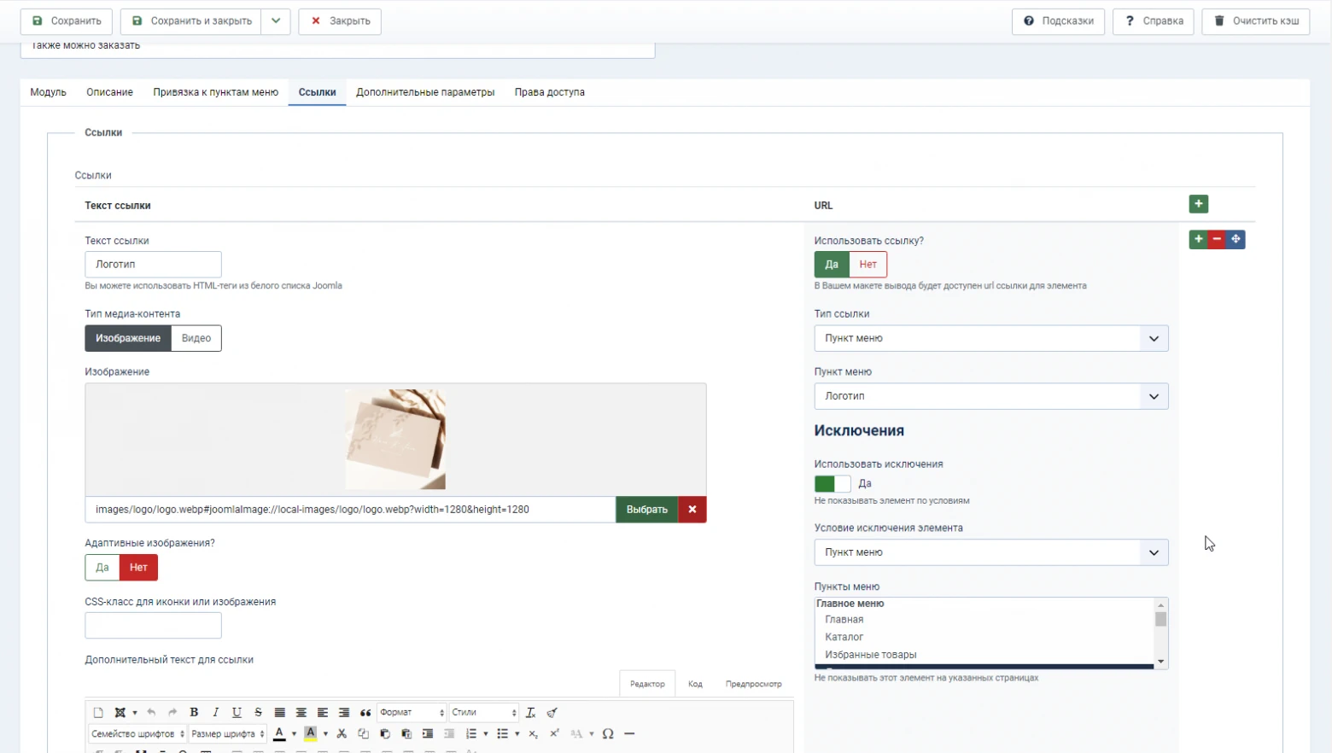Image resolution: width=1332 pixels, height=753 pixels.
Task: Open the Тип ссылки dropdown
Action: [991, 338]
